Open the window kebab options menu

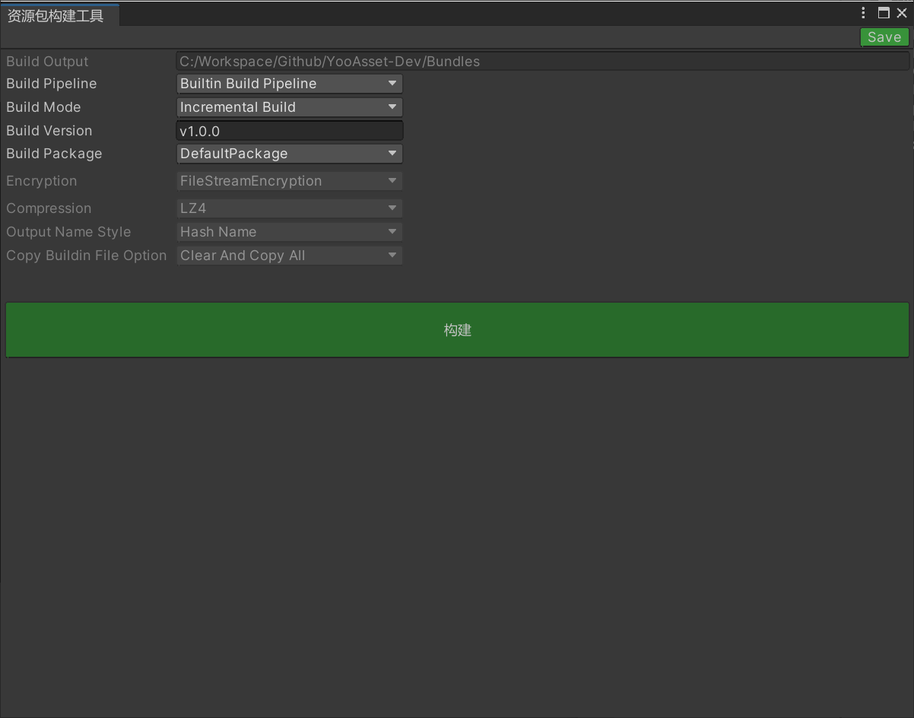coord(863,13)
